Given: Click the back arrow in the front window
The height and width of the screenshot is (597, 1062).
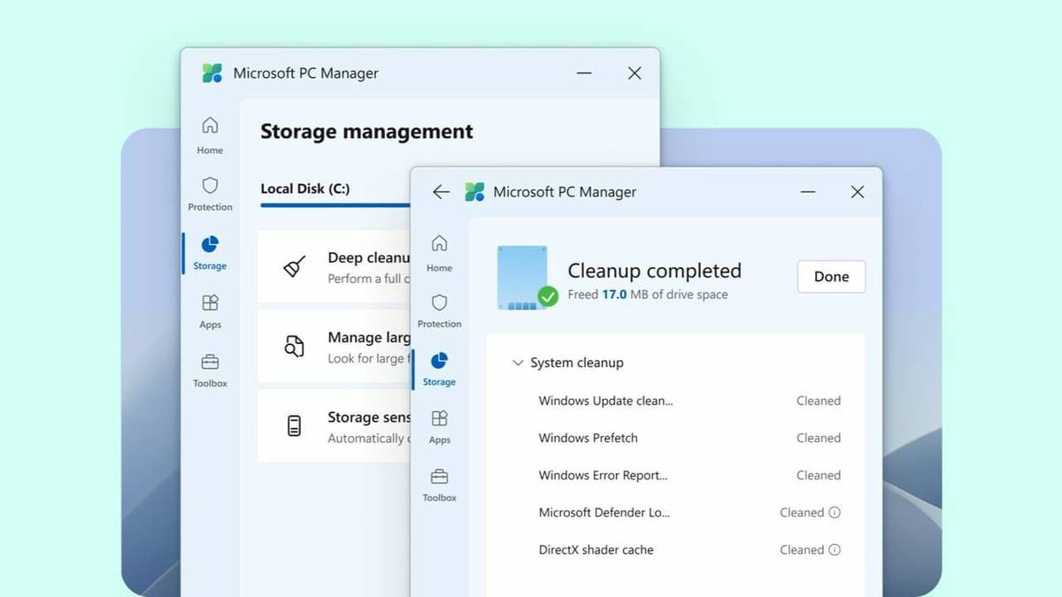Looking at the screenshot, I should (x=441, y=192).
